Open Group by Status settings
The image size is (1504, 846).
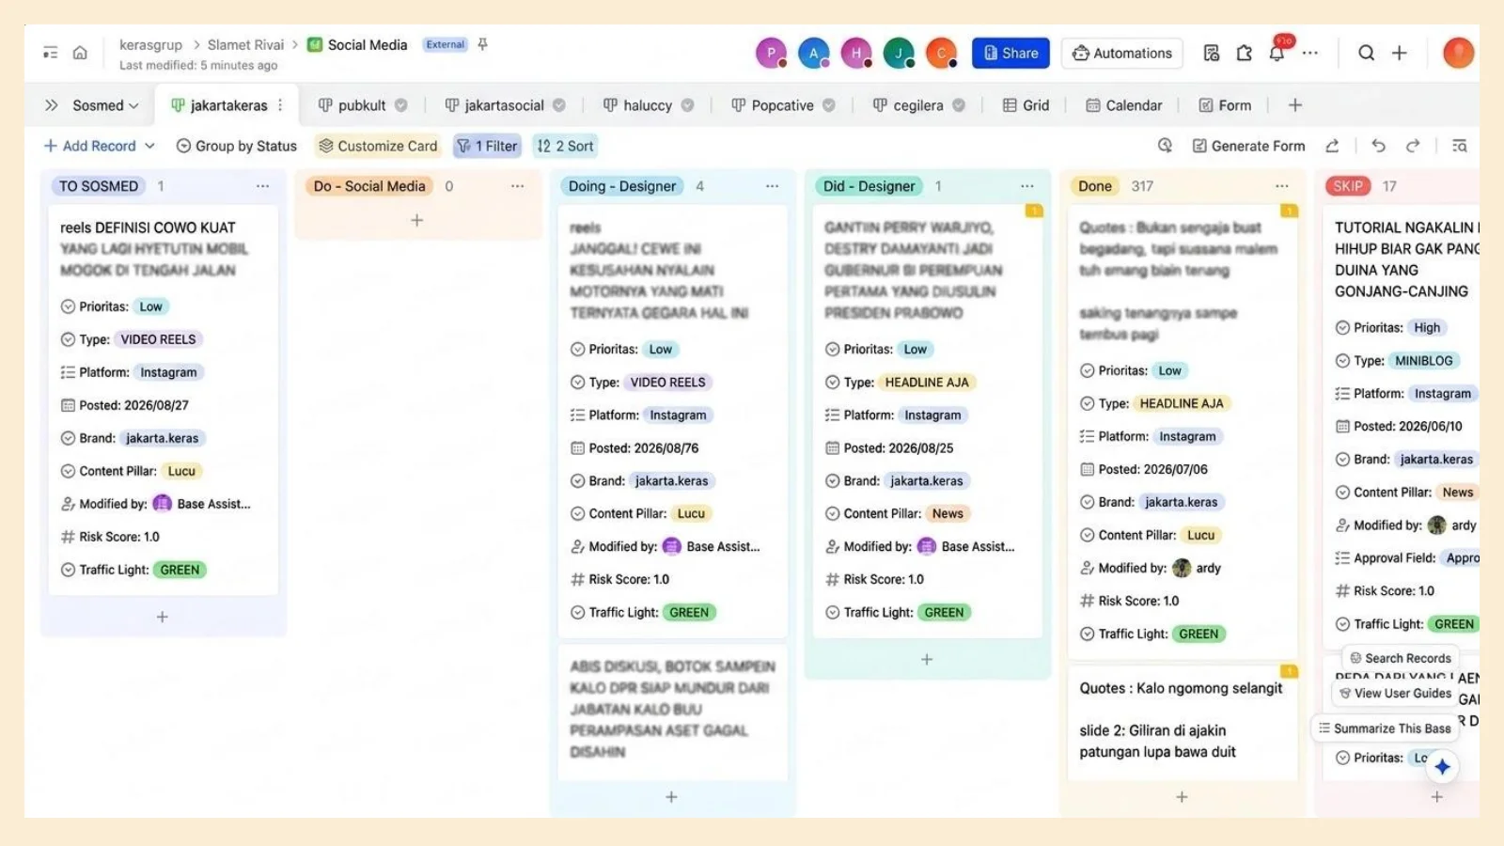click(237, 146)
